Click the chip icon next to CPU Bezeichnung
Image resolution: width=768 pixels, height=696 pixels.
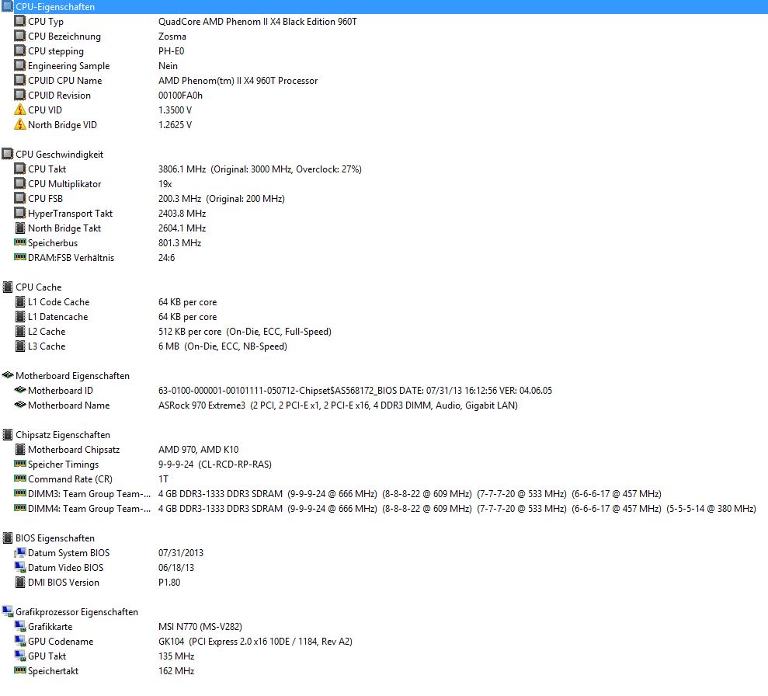pyautogui.click(x=19, y=36)
